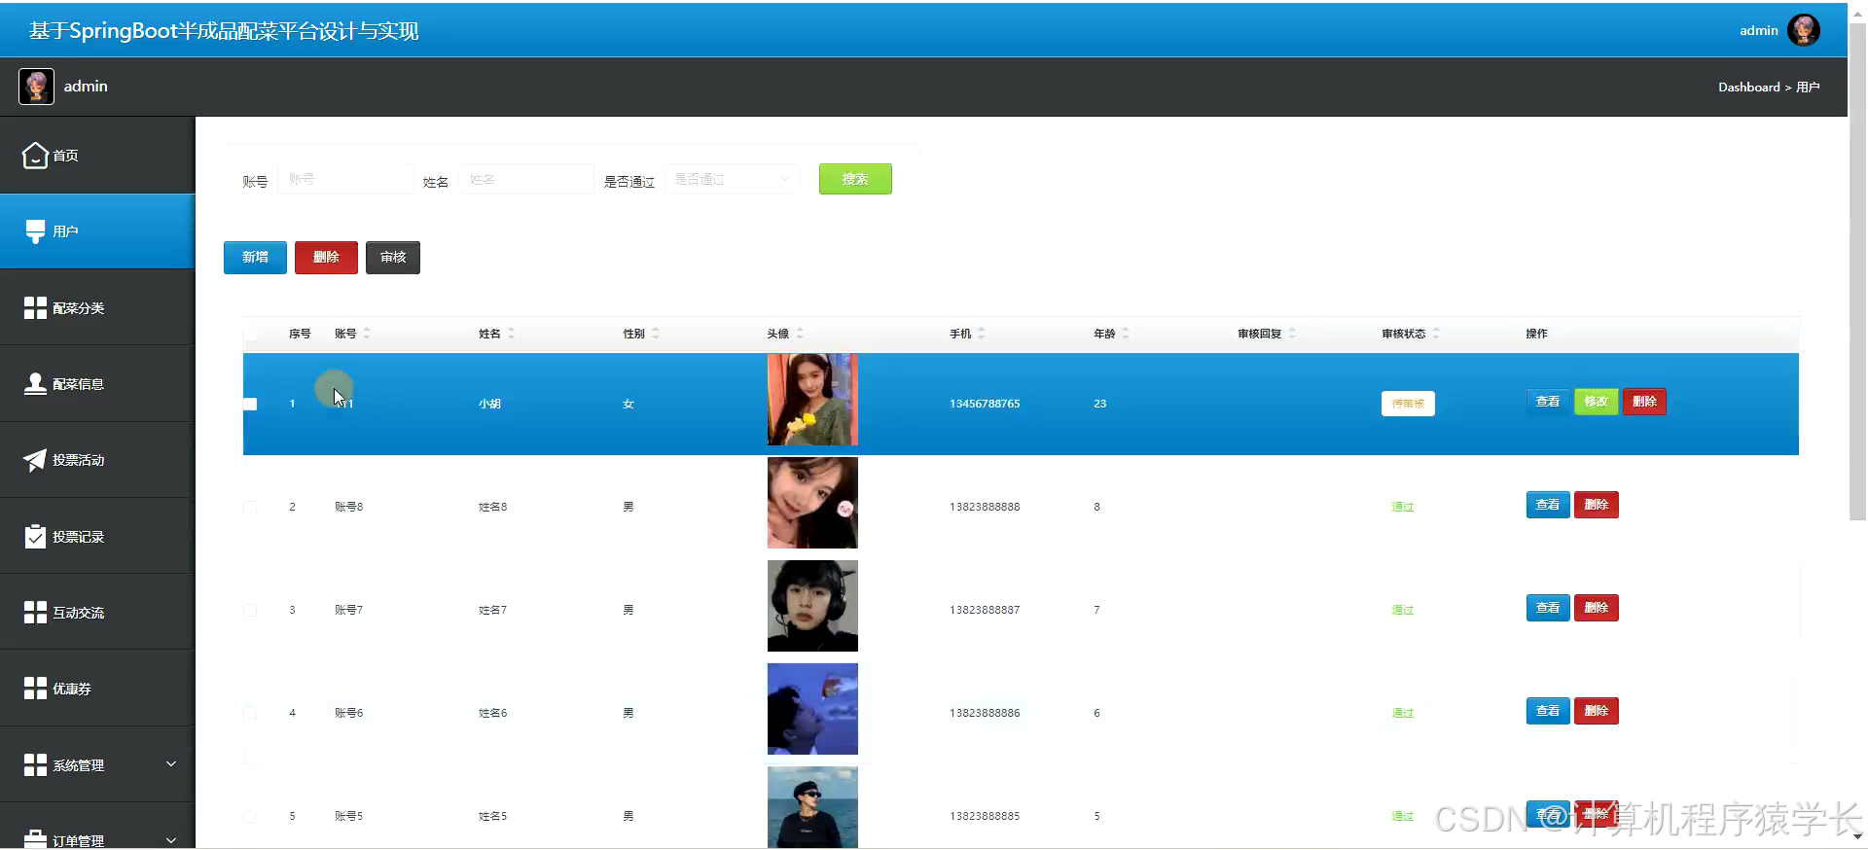Screen dimensions: 1868x850
Task: Toggle checkbox for row 账号6
Action: 250,713
